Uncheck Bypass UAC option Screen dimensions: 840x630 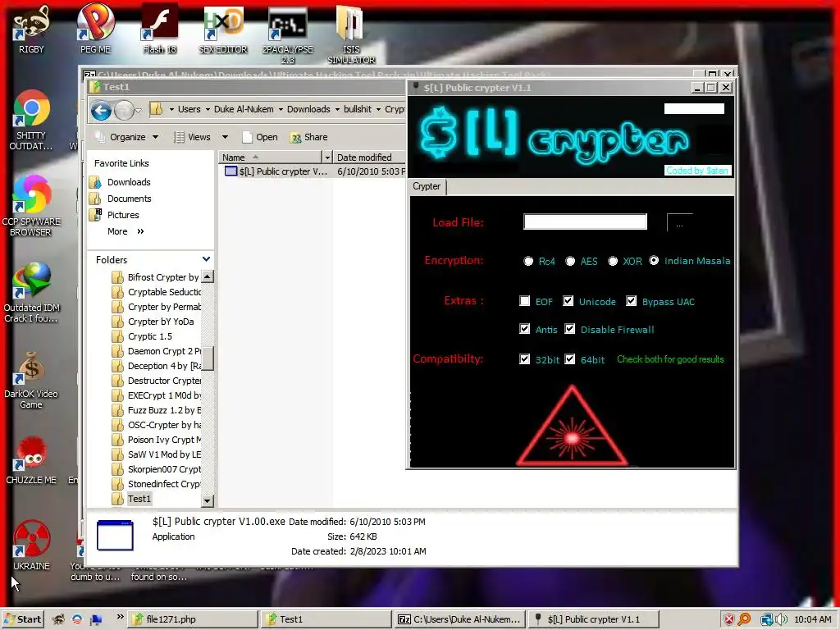coord(631,301)
